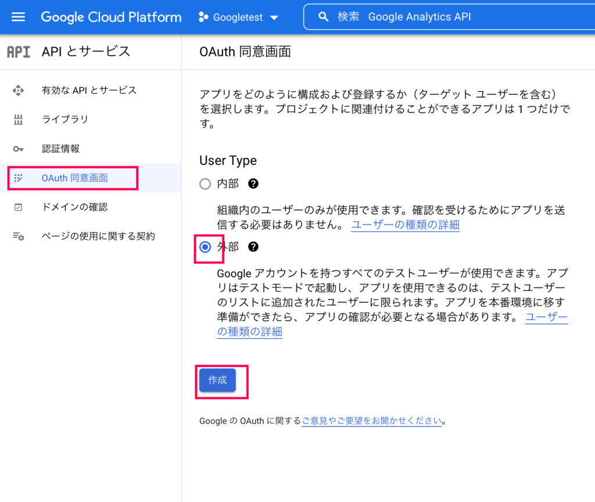This screenshot has width=595, height=502.
Task: Click the 作成 create button
Action: tap(217, 380)
